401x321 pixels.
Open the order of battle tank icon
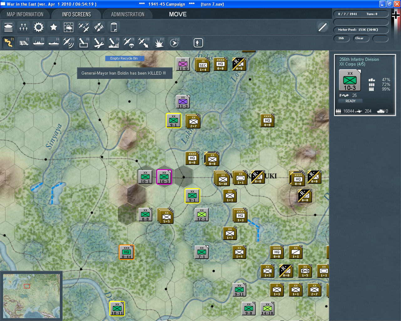click(9, 27)
